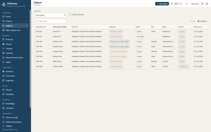Click the Filter rows input field
Viewport: 211px width, 132px height.
coord(50,21)
